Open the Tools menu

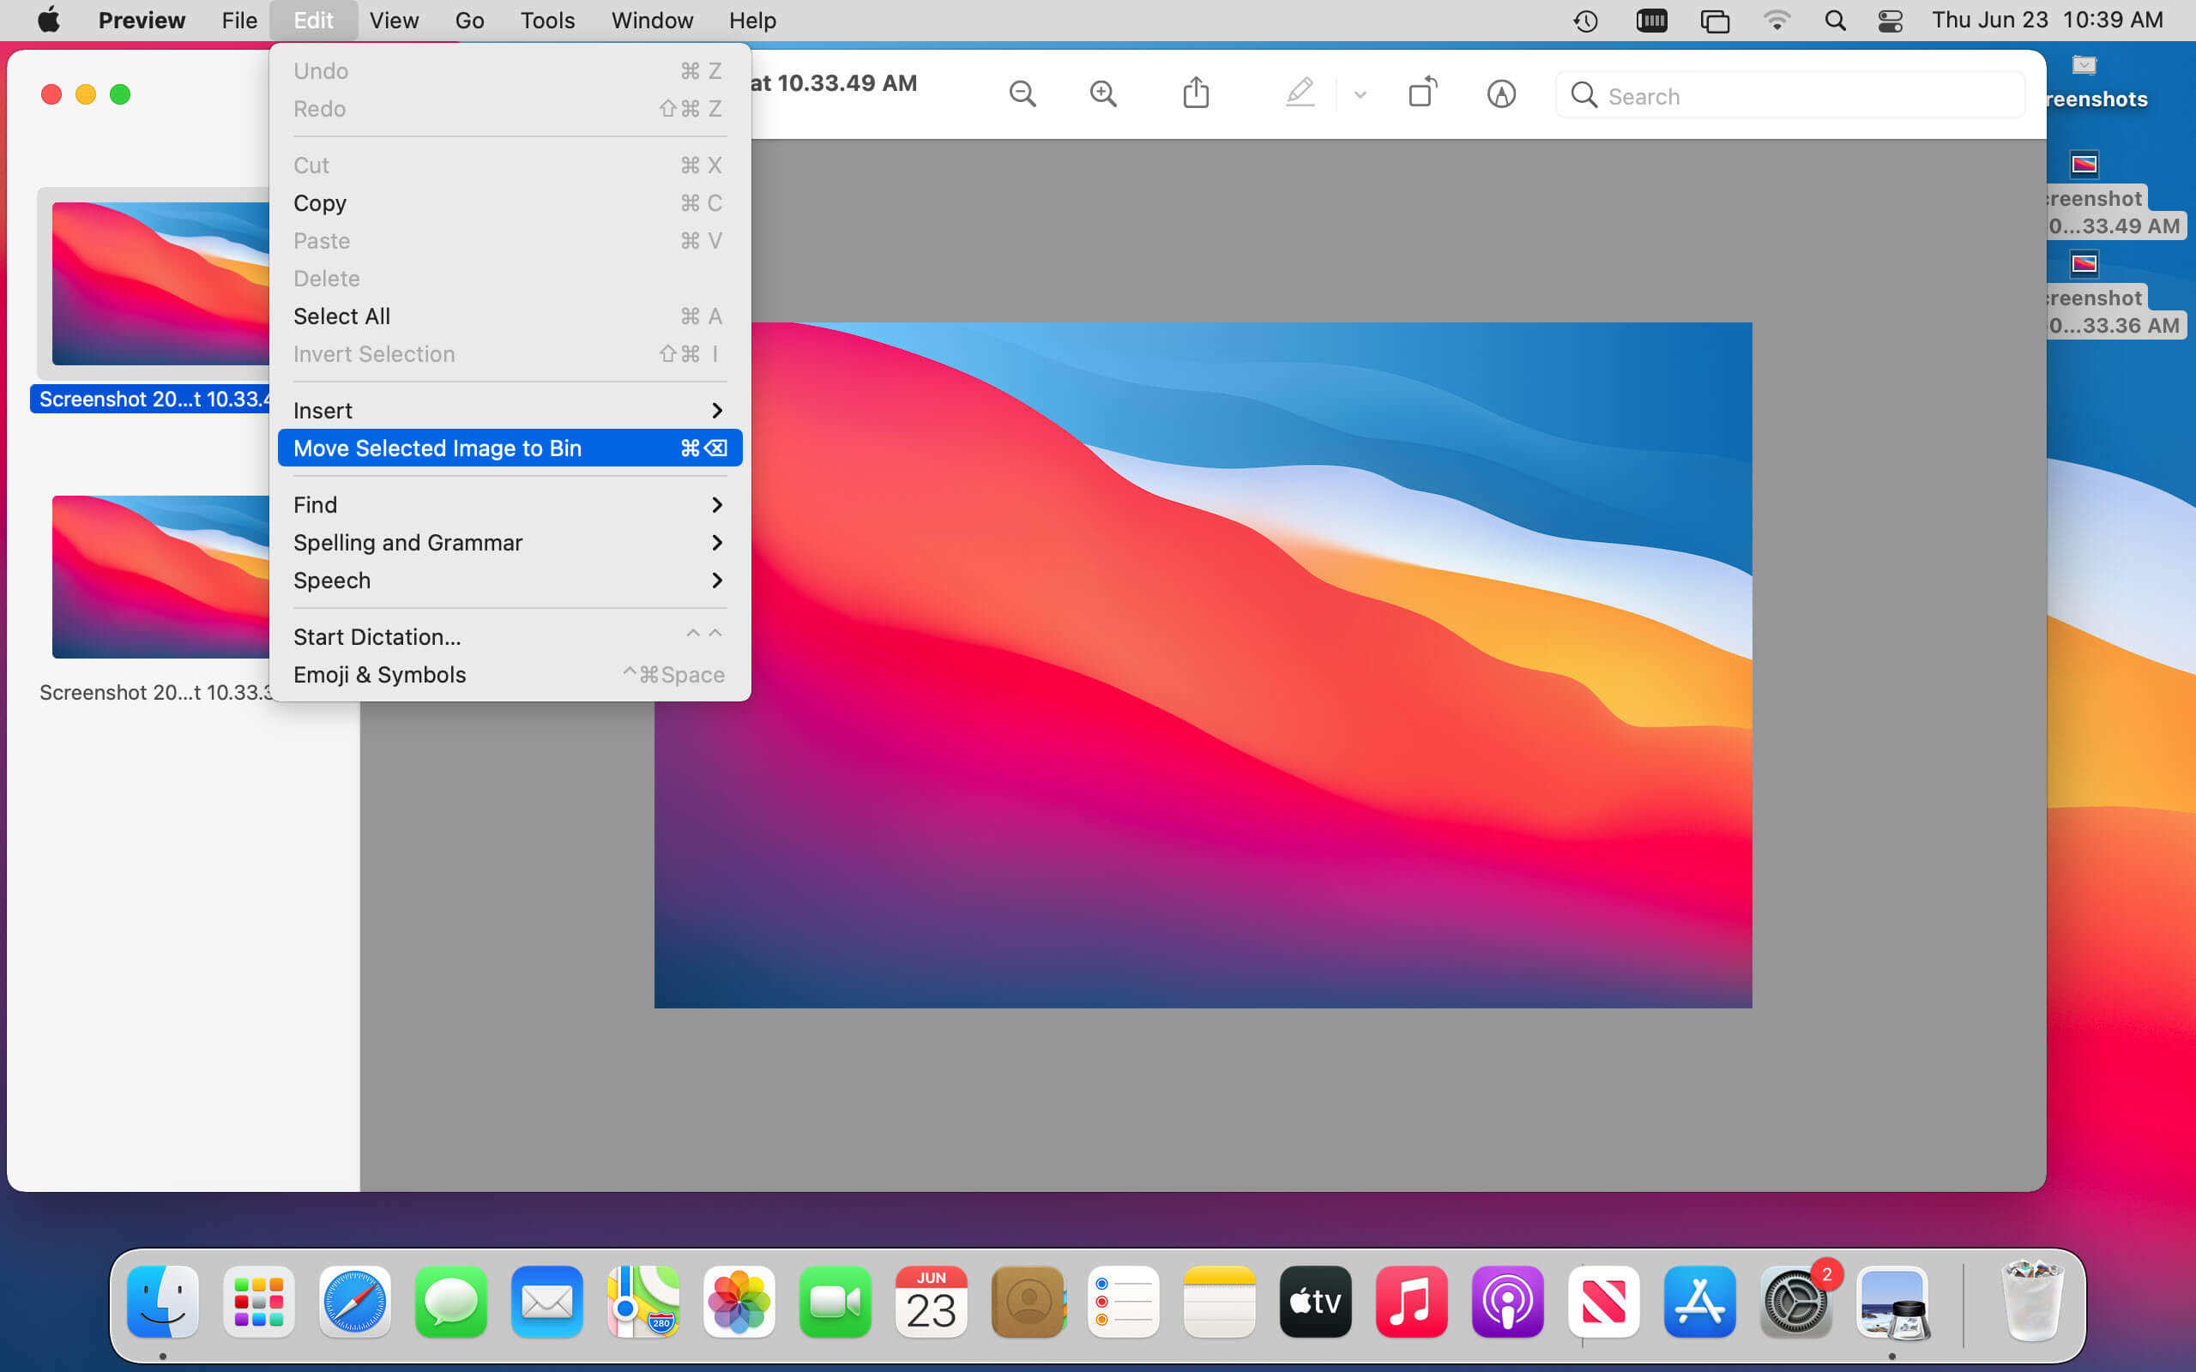tap(547, 20)
